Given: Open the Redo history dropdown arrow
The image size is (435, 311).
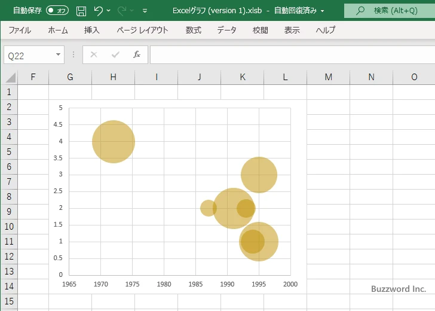Looking at the screenshot, I should point(132,11).
